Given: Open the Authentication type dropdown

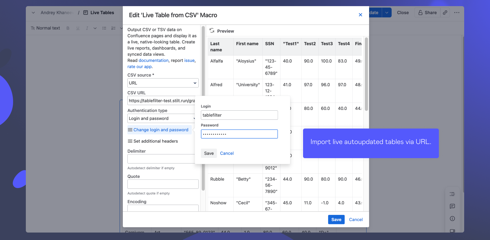Looking at the screenshot, I should (161, 118).
